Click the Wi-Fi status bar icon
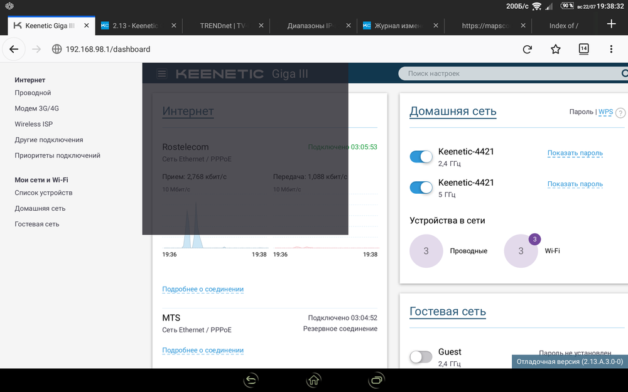This screenshot has height=392, width=628. [537, 6]
